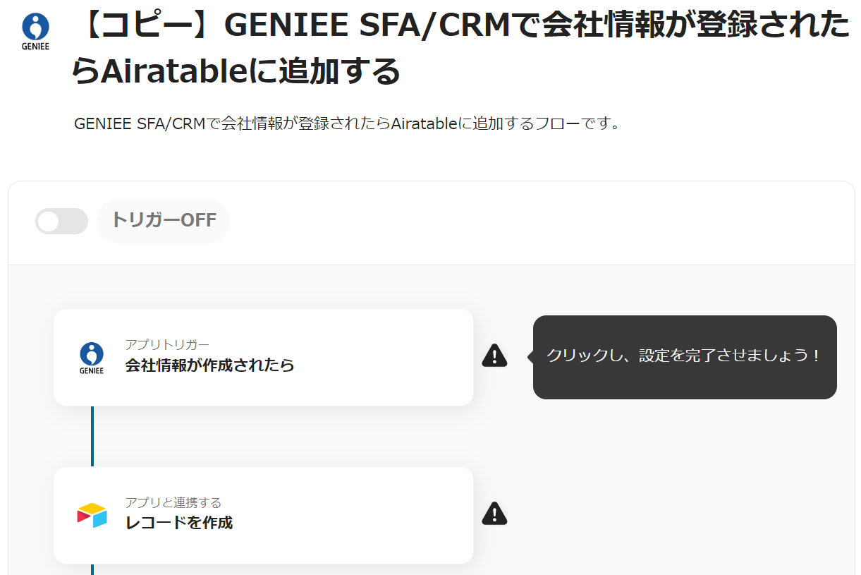Click the アプリと連携する label in the second card
Image resolution: width=861 pixels, height=575 pixels.
(173, 502)
